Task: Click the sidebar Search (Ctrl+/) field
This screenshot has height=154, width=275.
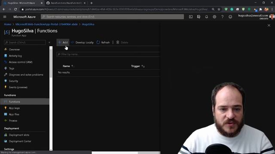Action: (x=25, y=42)
